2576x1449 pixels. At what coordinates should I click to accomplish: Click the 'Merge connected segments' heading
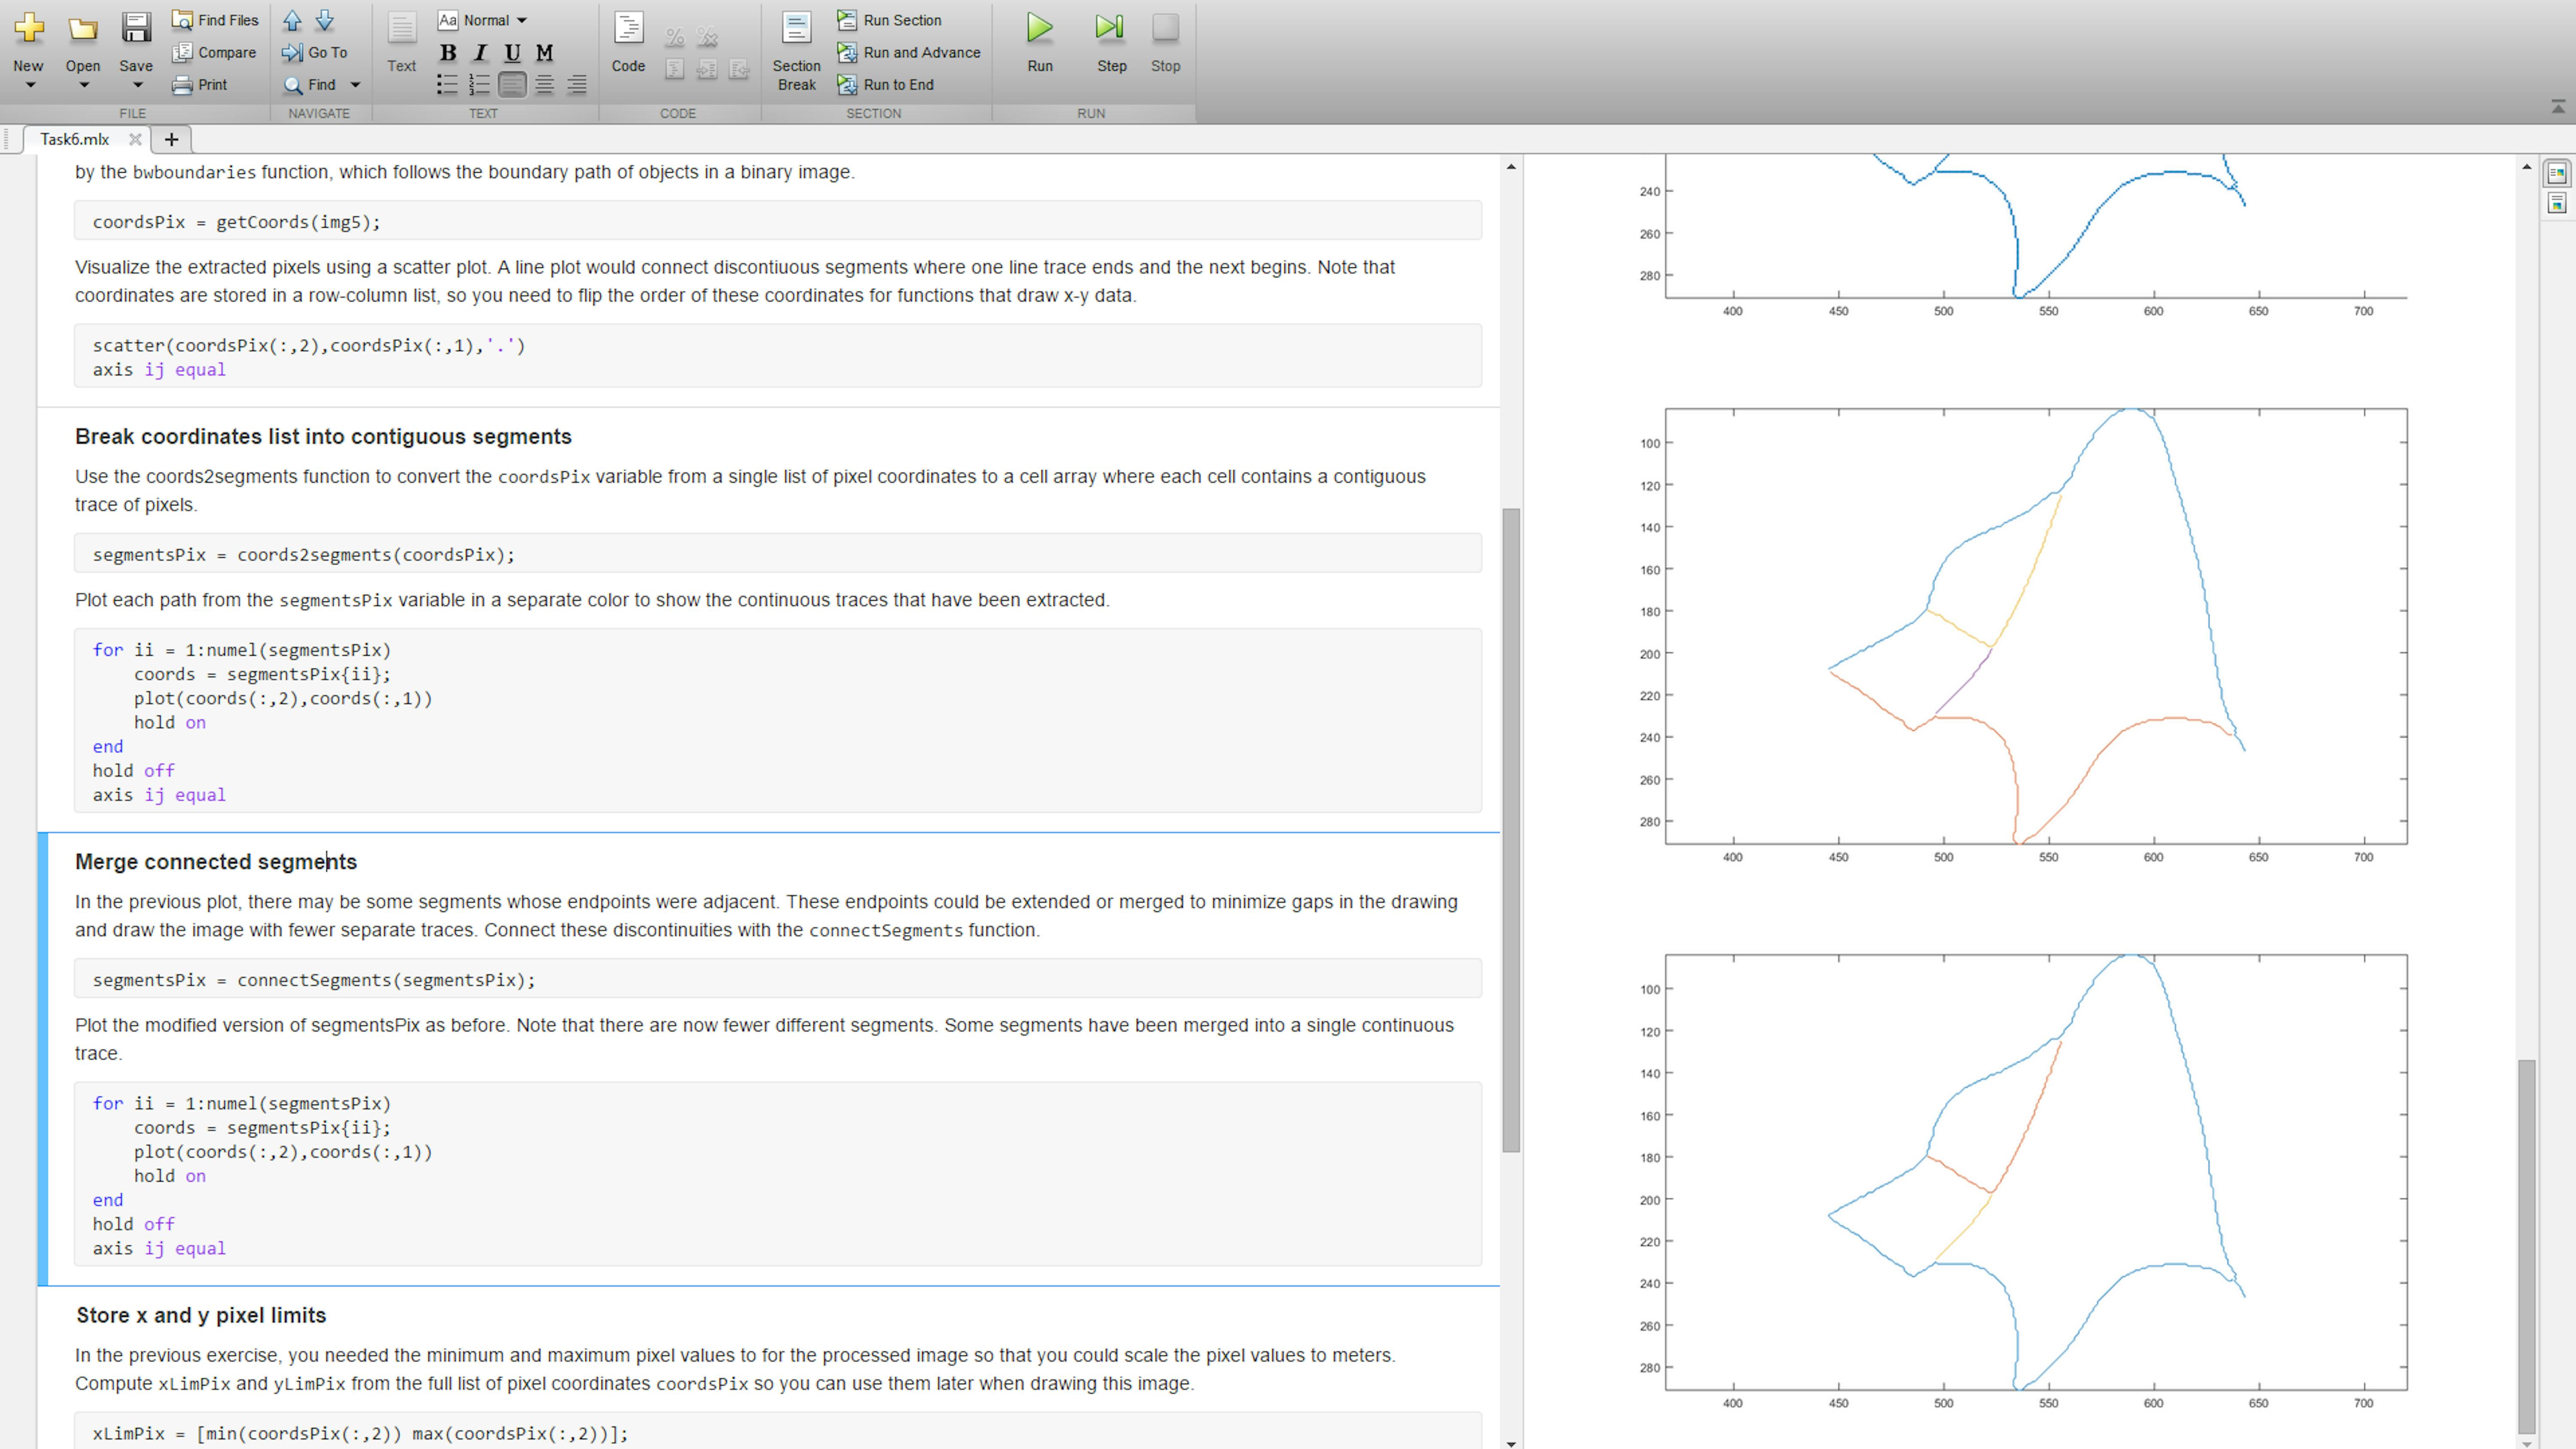click(216, 862)
